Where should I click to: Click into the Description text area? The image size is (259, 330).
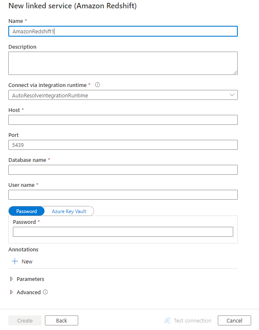pos(123,63)
